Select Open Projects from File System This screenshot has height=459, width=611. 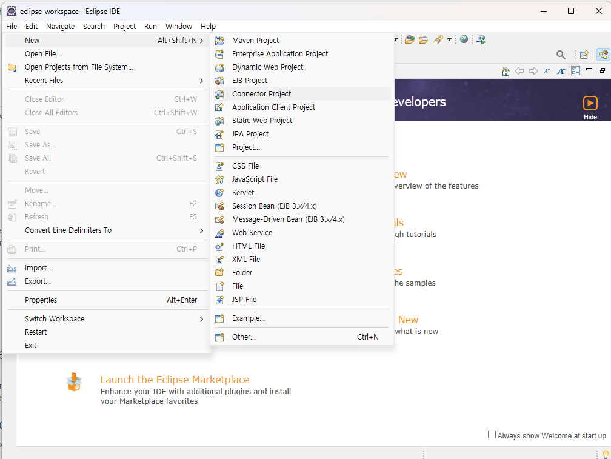[106, 67]
